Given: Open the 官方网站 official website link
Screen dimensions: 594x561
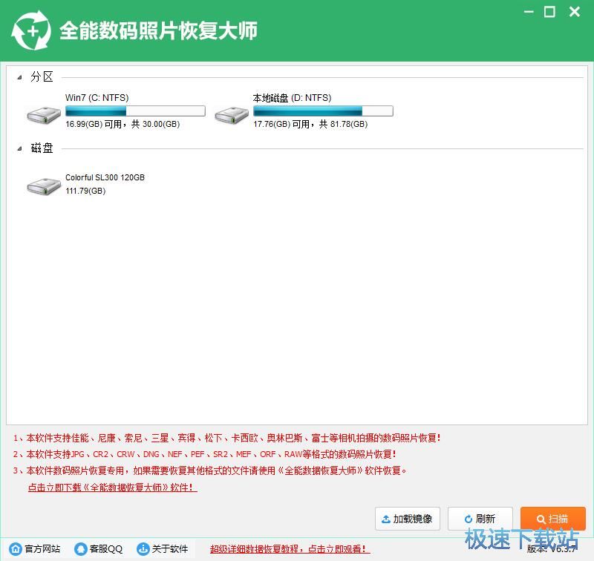Looking at the screenshot, I should 42,548.
